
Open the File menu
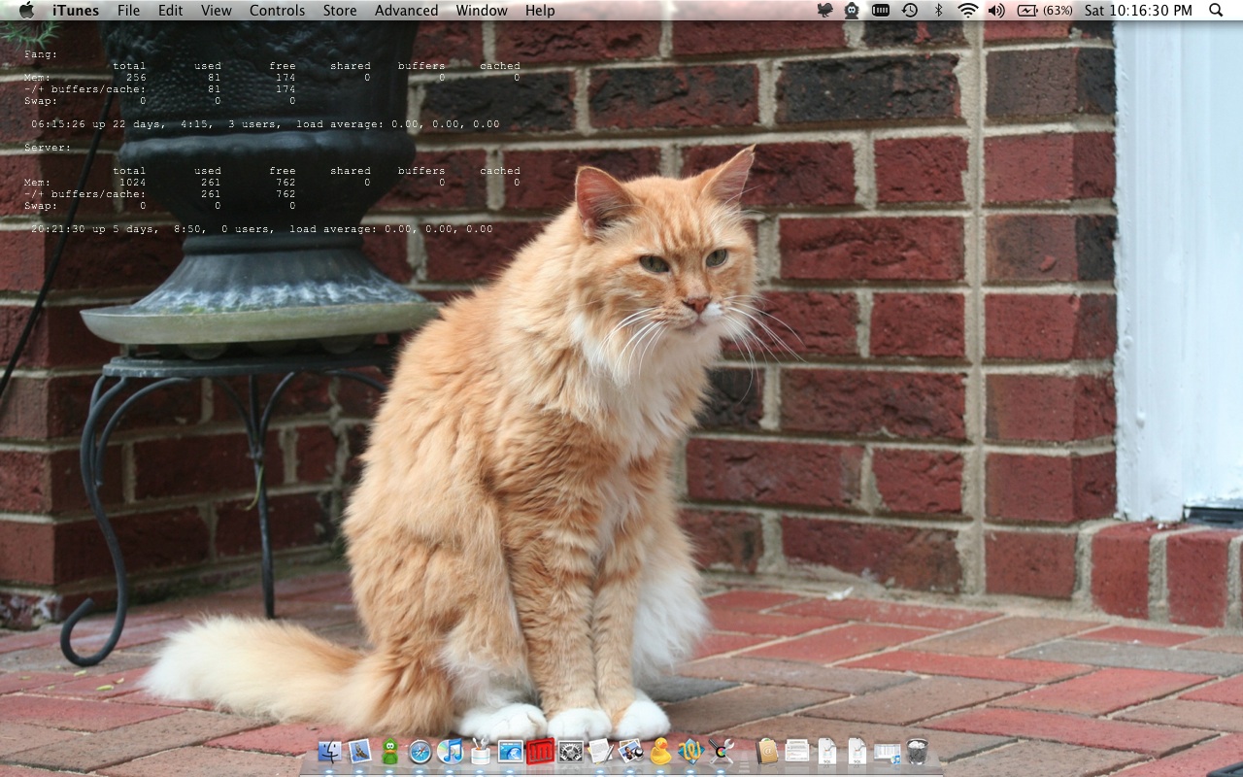128,10
